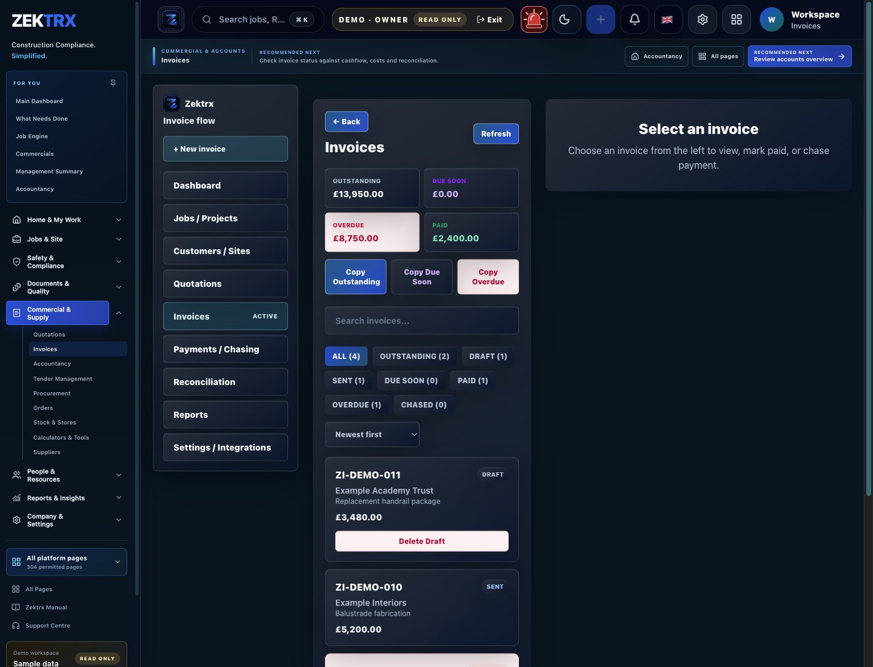Toggle dark mode moon icon
Viewport: 873px width, 667px height.
(567, 19)
